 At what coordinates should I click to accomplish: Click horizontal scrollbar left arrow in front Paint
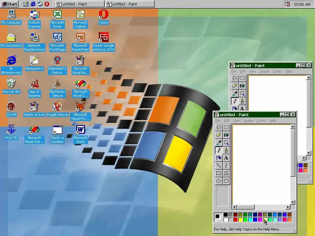[x=234, y=207]
